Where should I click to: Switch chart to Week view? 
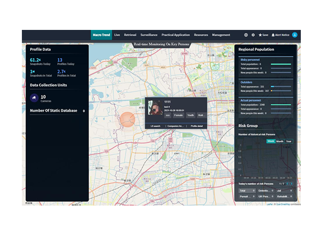click(270, 141)
